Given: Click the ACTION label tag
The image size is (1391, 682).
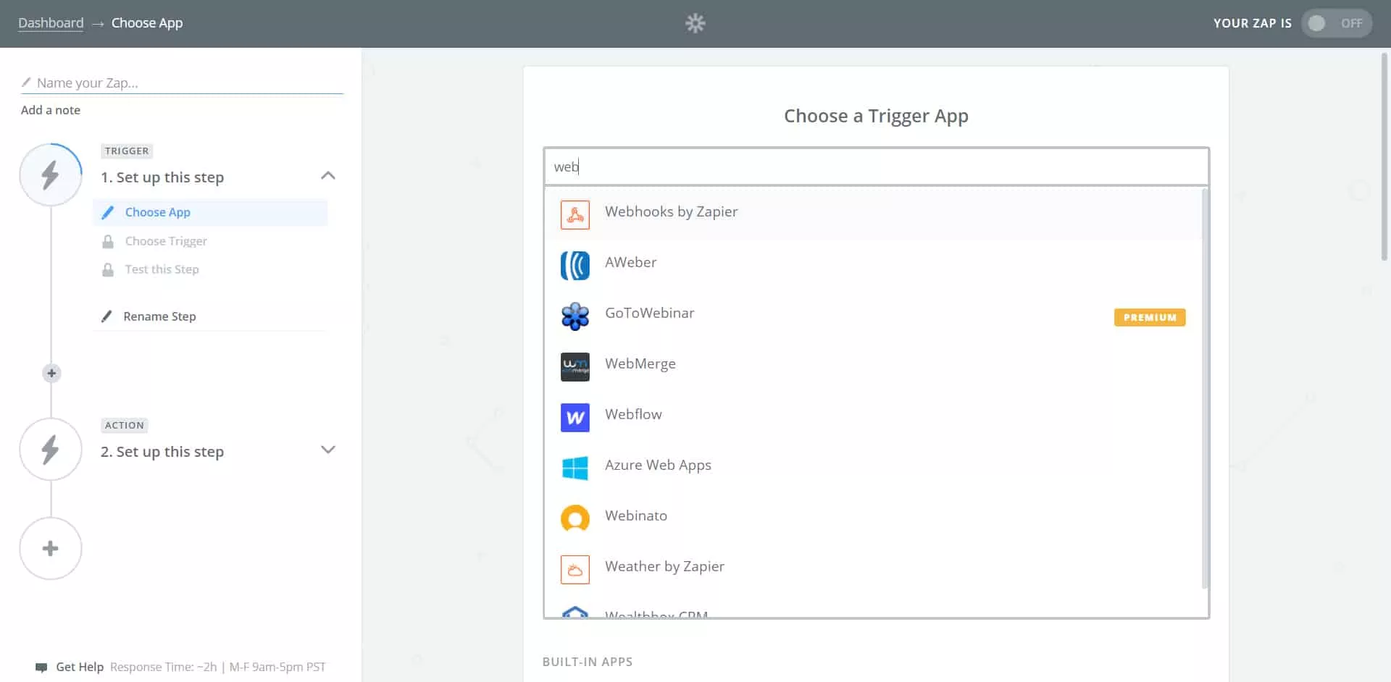Looking at the screenshot, I should 125,425.
